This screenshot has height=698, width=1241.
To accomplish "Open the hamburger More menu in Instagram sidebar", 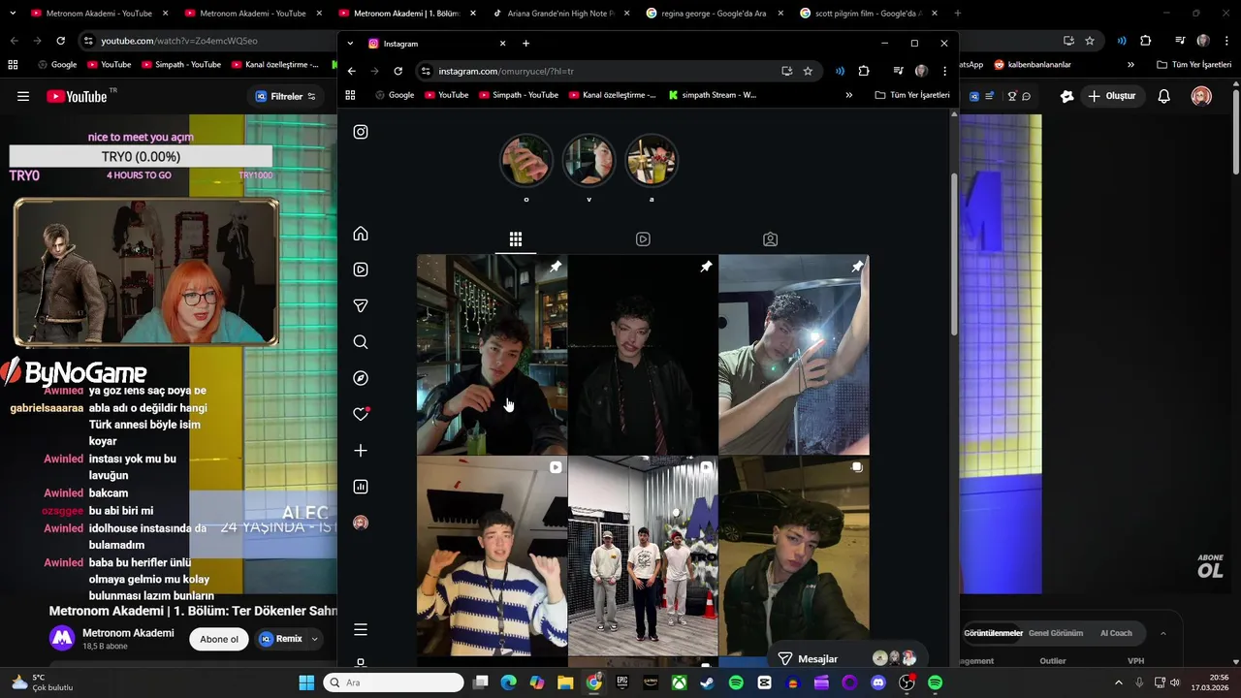I will coord(361,630).
